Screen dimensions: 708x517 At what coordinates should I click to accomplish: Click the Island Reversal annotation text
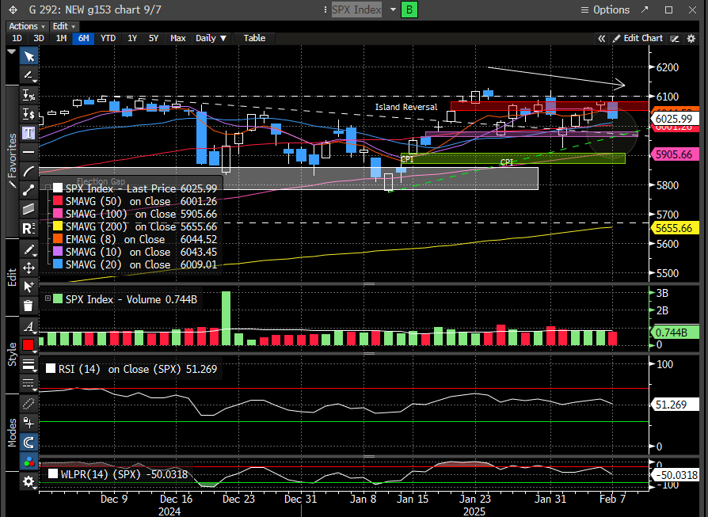(x=406, y=107)
